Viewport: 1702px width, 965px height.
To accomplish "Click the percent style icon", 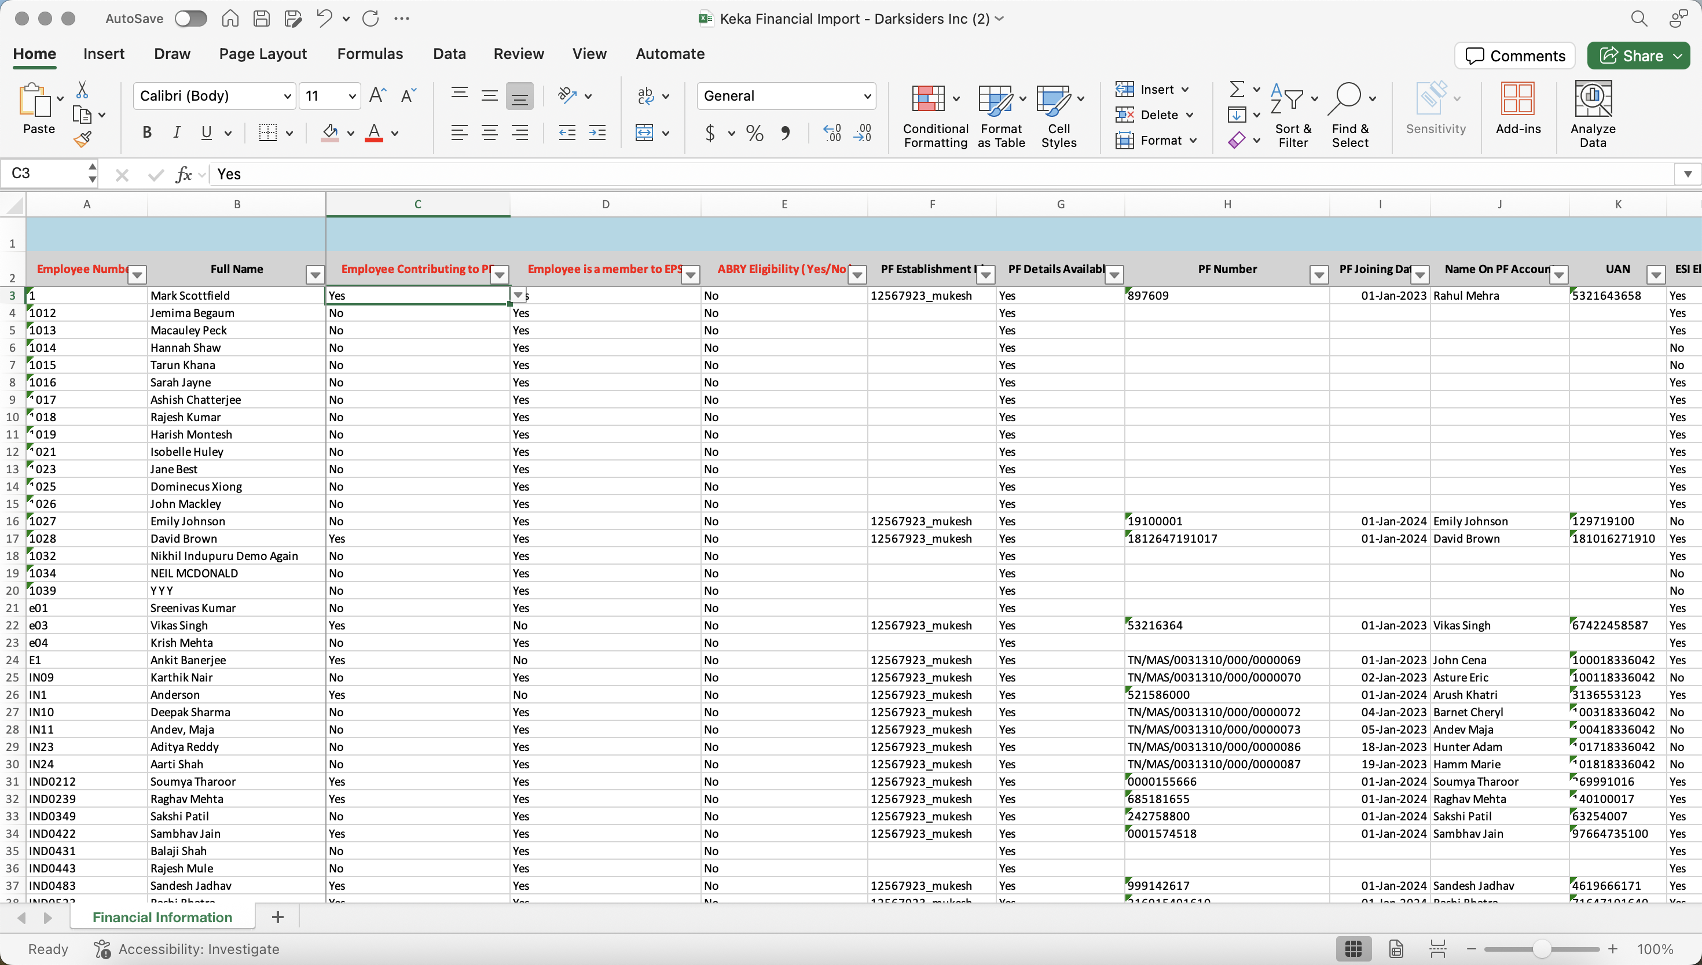I will [754, 133].
